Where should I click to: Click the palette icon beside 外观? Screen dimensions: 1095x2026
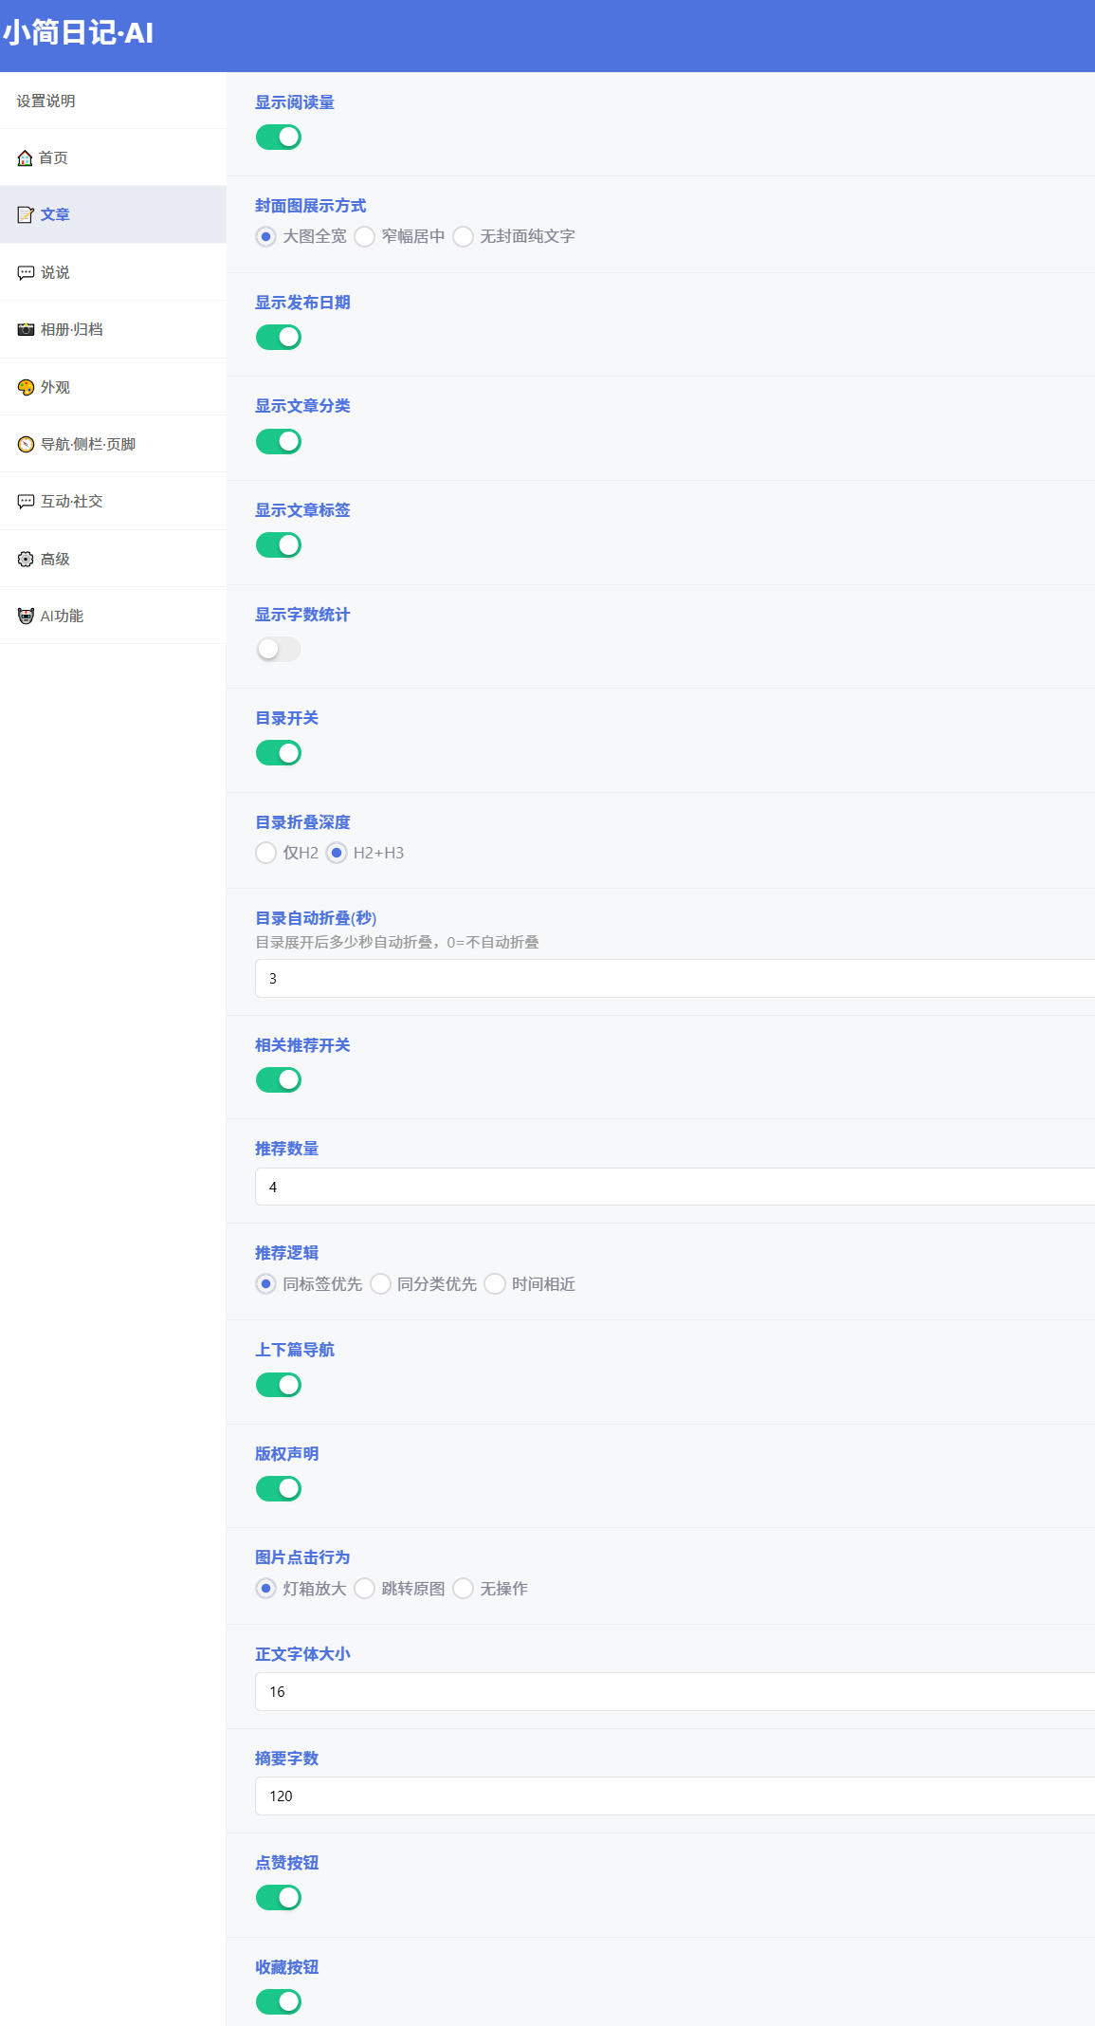pyautogui.click(x=26, y=387)
